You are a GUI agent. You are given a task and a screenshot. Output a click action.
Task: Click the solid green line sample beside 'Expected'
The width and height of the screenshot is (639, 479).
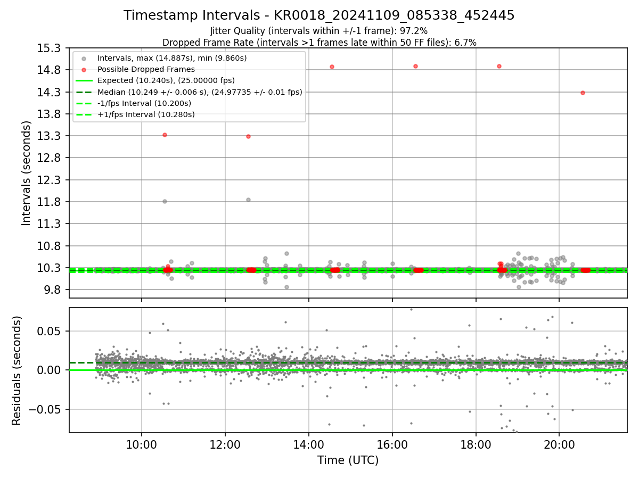point(84,81)
